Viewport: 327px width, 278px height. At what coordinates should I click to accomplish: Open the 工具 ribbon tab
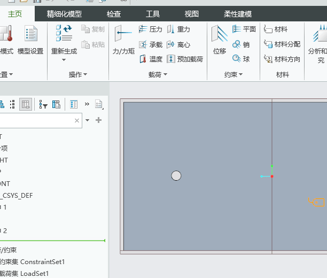[x=153, y=14]
